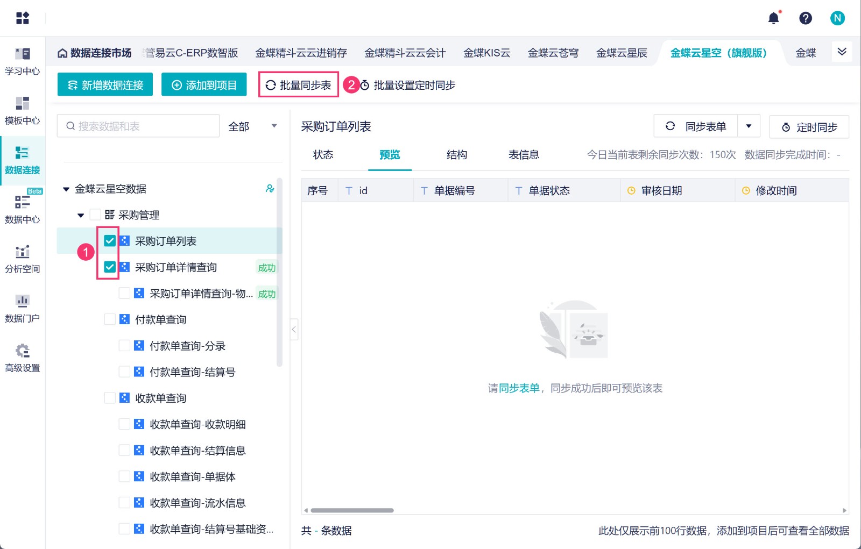Screen dimensions: 861x549
Task: Open 模板中心 from the sidebar
Action: [23, 111]
